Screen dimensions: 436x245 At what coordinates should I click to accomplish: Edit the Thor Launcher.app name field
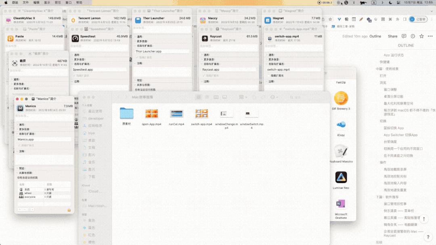(x=162, y=51)
